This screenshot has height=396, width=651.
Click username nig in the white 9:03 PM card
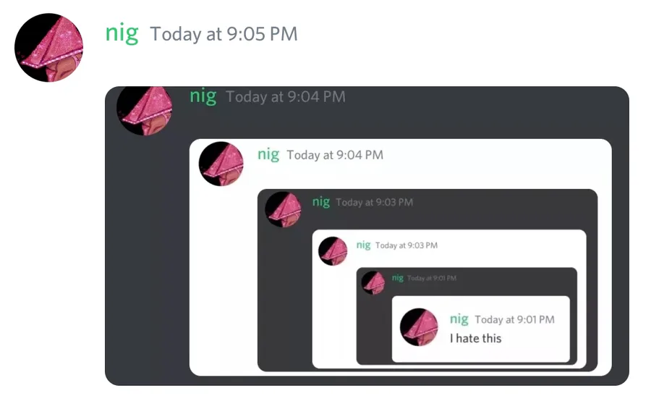[x=363, y=245]
